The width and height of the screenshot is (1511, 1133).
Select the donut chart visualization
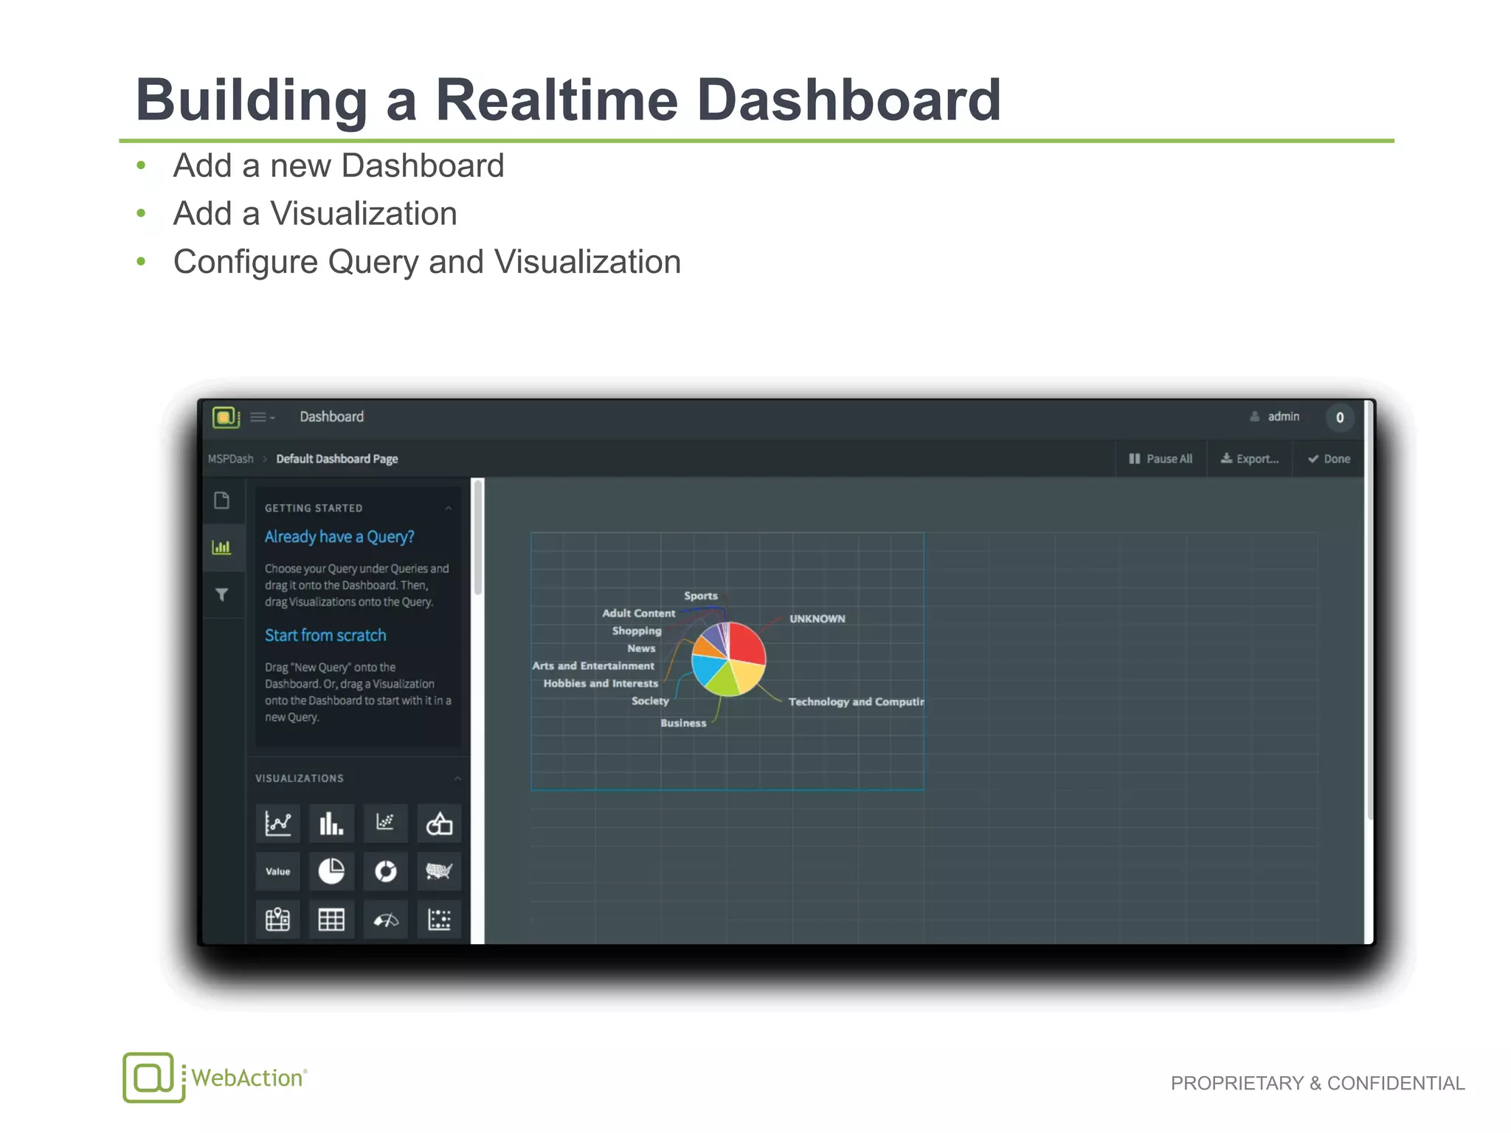tap(385, 871)
